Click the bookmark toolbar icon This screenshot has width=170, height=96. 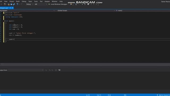coord(88,4)
